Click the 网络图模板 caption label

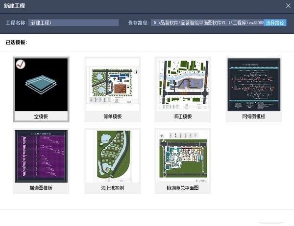(254, 116)
